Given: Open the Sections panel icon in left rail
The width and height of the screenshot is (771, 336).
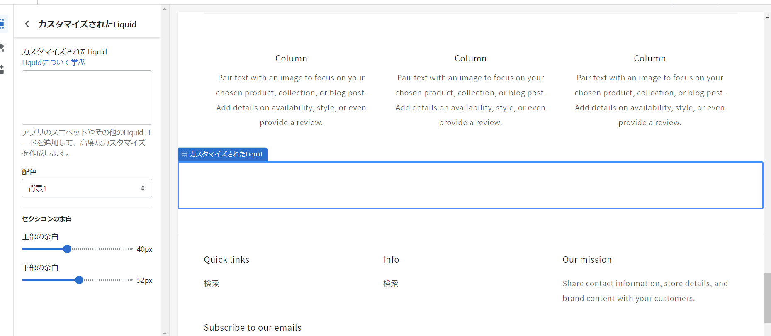Looking at the screenshot, I should click(x=2, y=24).
